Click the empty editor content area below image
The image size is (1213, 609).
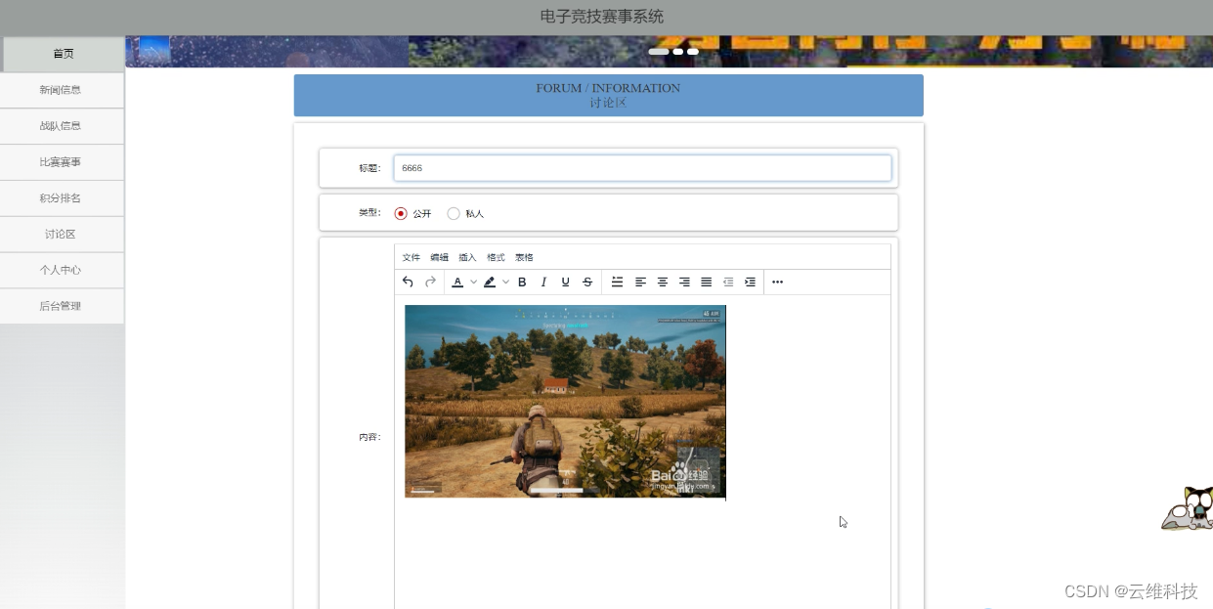coord(642,555)
